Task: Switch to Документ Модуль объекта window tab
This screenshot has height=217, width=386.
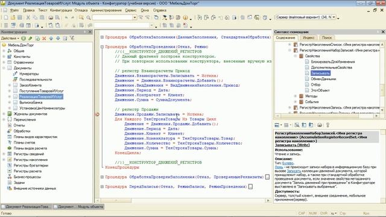Action: coord(79,207)
